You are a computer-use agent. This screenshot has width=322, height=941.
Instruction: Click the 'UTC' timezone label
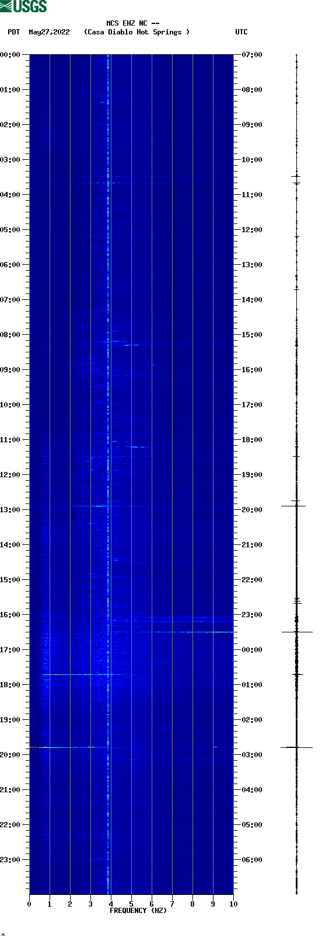(242, 32)
